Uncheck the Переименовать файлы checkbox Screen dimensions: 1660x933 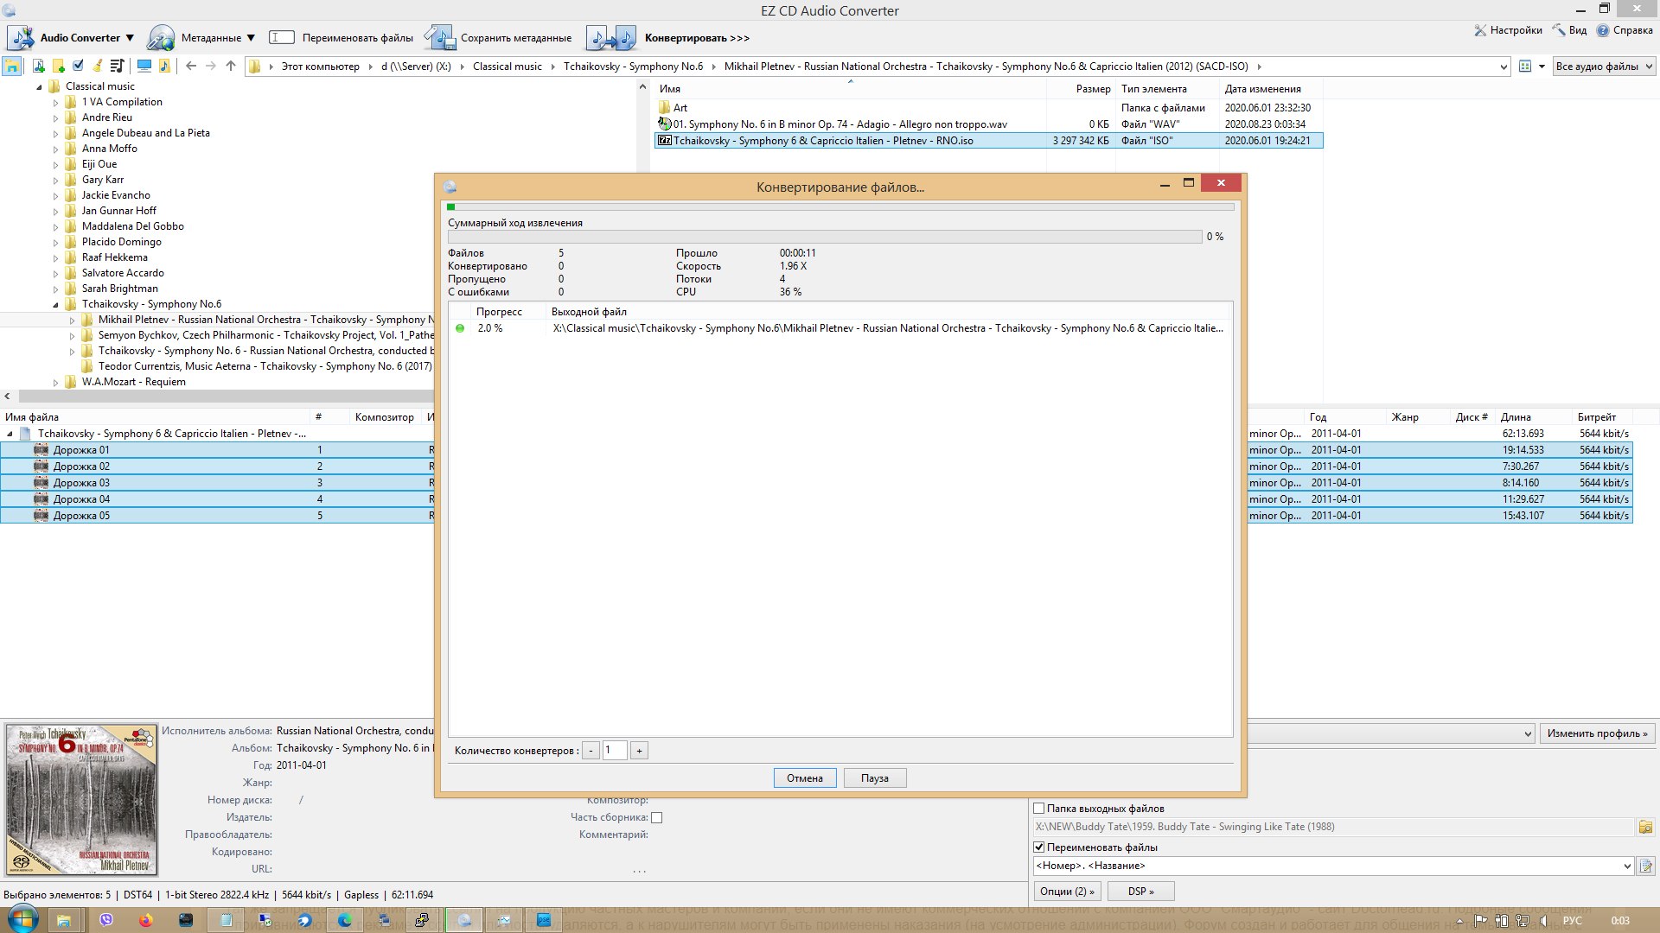coord(1039,847)
